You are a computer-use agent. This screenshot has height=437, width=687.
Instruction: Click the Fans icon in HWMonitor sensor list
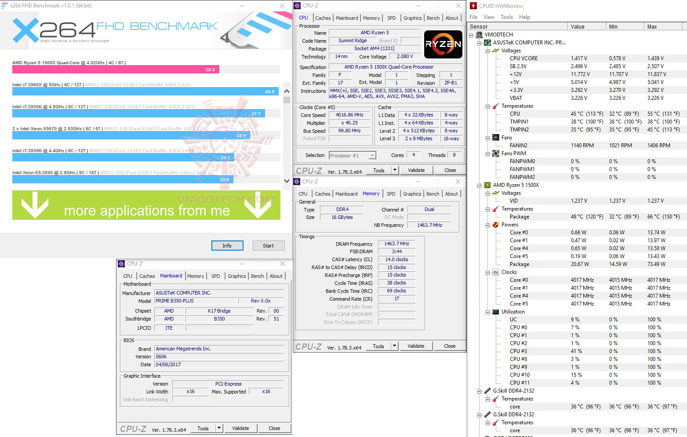(x=496, y=137)
